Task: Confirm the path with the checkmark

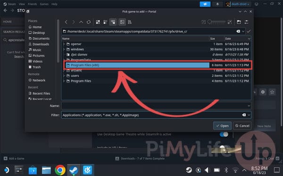Action: point(249,31)
